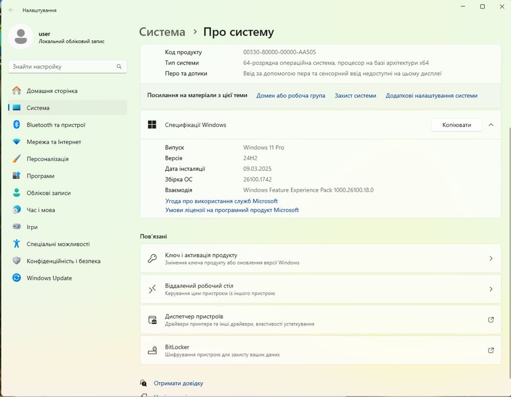
Task: Click the globe clock icon for Час і мова
Action: pos(16,210)
